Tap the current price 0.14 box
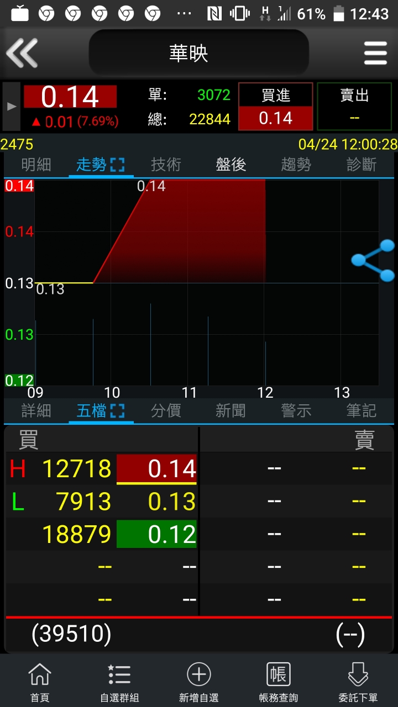The height and width of the screenshot is (707, 398). [70, 97]
